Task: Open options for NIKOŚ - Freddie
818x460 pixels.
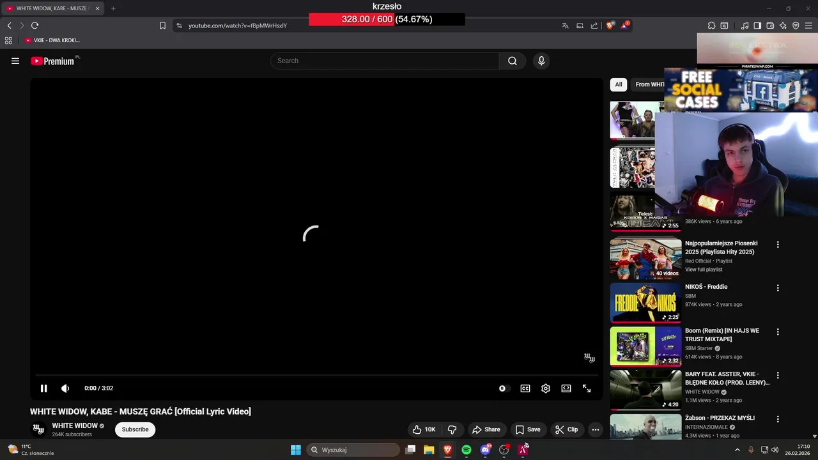Action: tap(778, 288)
